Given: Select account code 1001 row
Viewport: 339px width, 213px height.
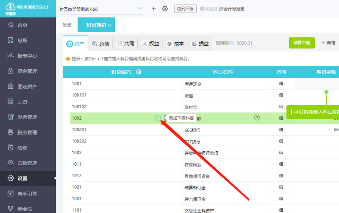Looking at the screenshot, I should click(77, 84).
